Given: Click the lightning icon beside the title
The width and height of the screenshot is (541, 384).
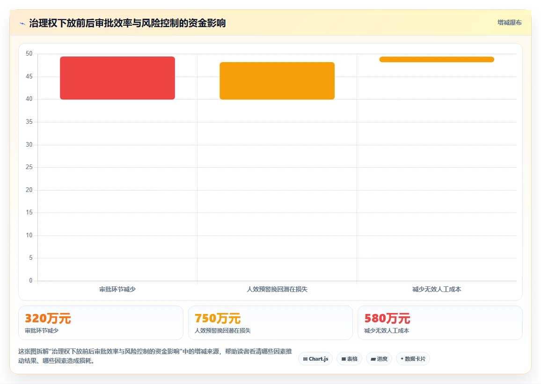Looking at the screenshot, I should click(22, 23).
